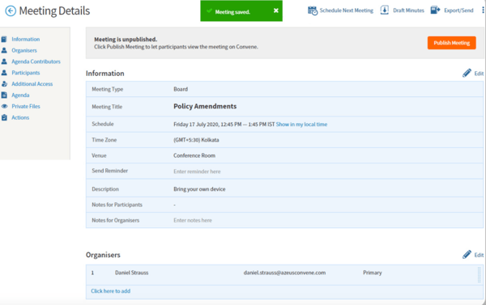
Task: Click the pencil icon beside Organisers heading
Action: coord(467,255)
